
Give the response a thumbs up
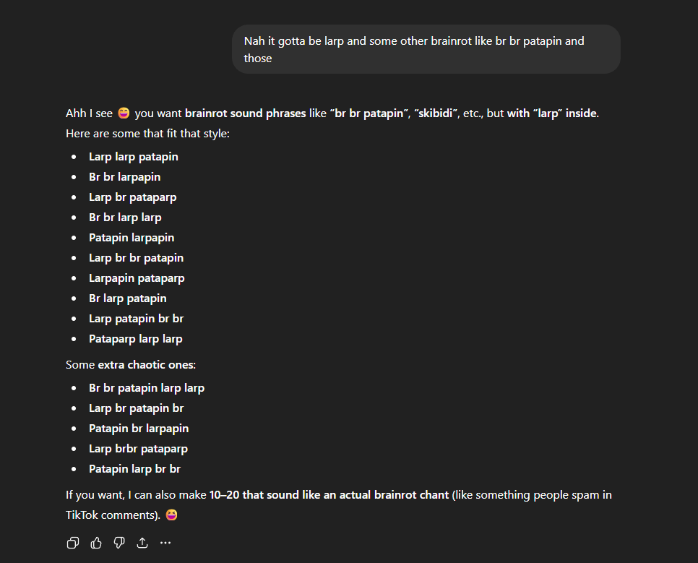click(x=96, y=543)
